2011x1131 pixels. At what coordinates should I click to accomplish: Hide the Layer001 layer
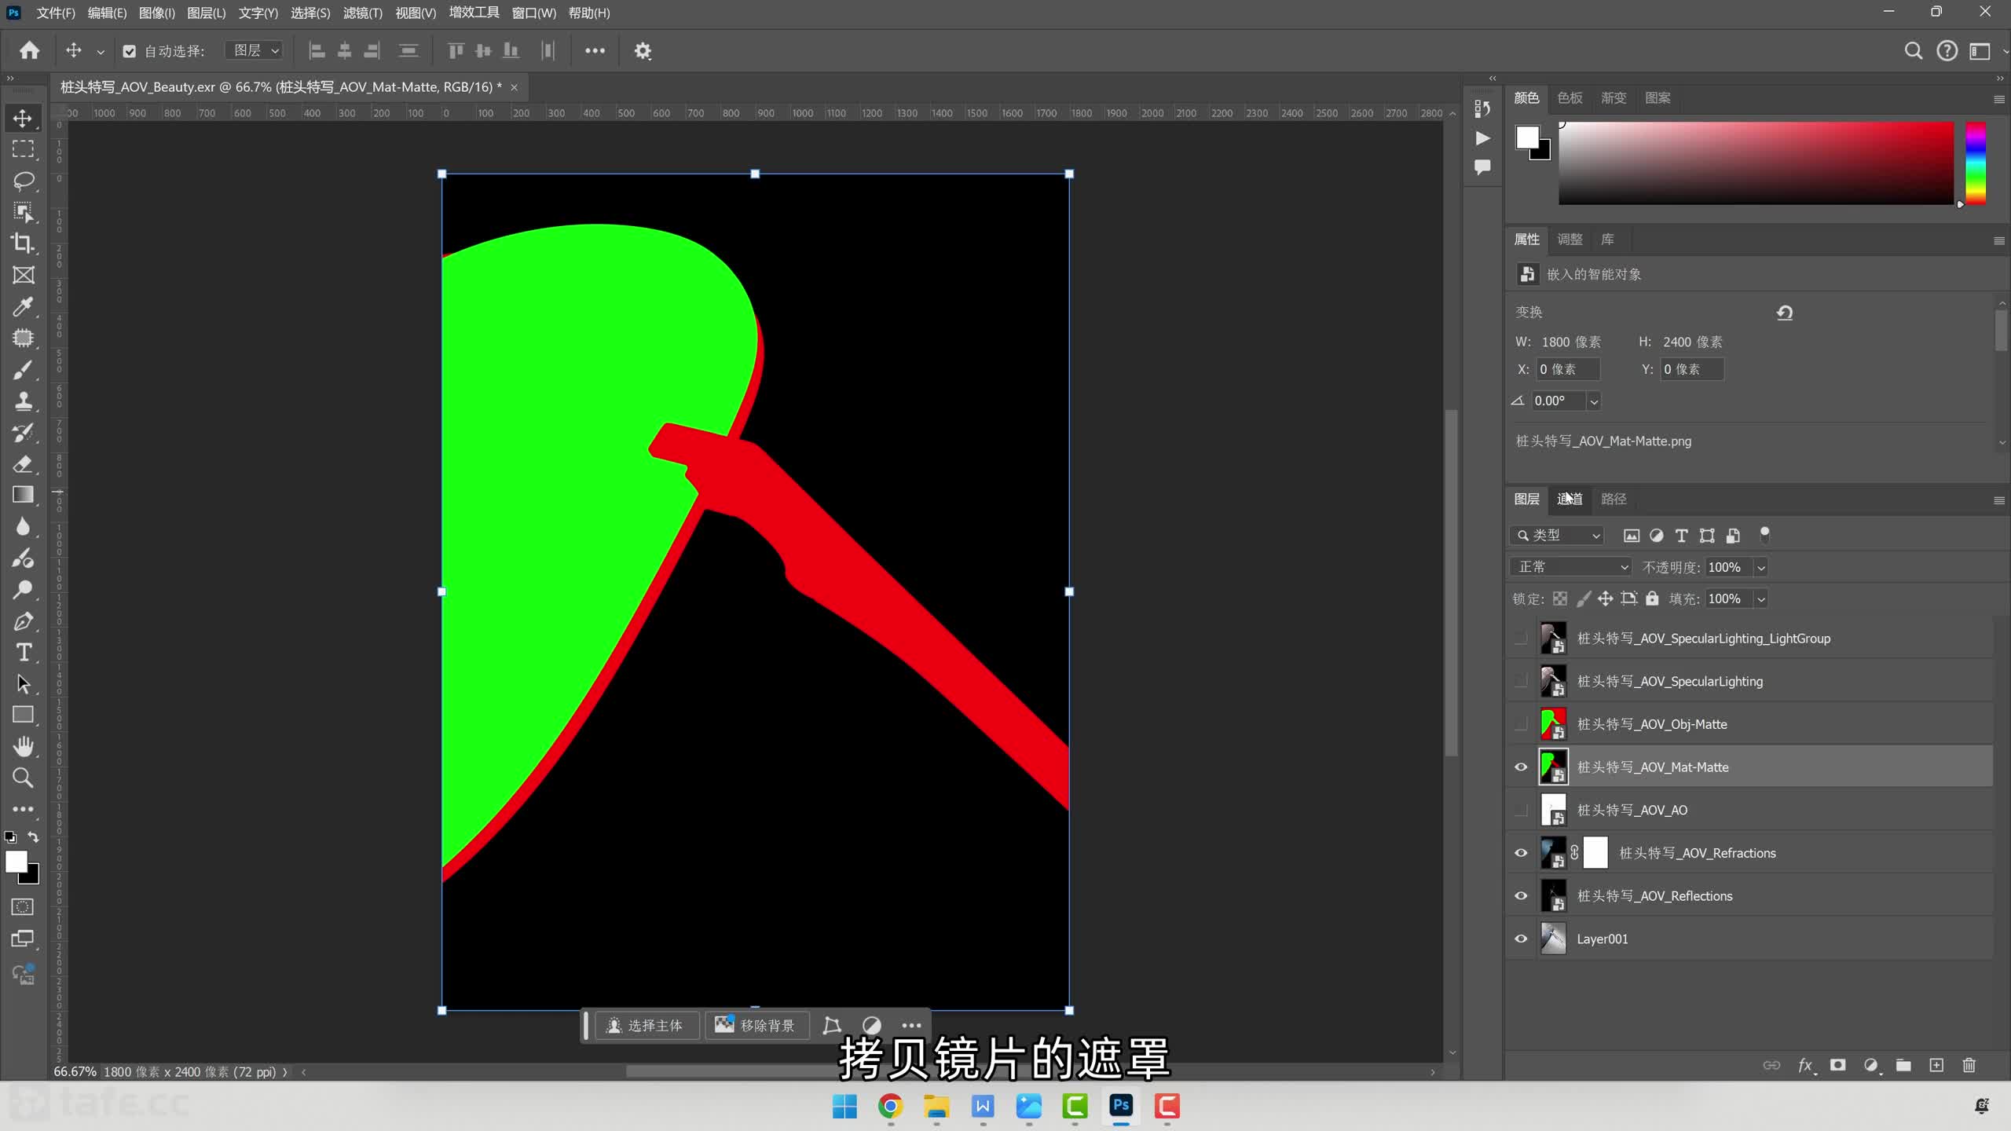click(x=1521, y=939)
